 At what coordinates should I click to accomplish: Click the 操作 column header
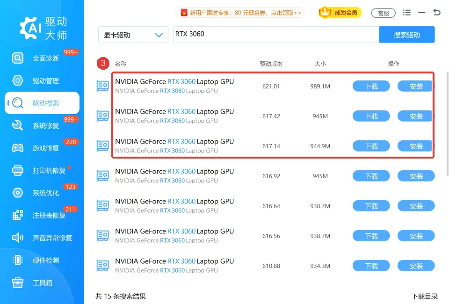(x=393, y=64)
